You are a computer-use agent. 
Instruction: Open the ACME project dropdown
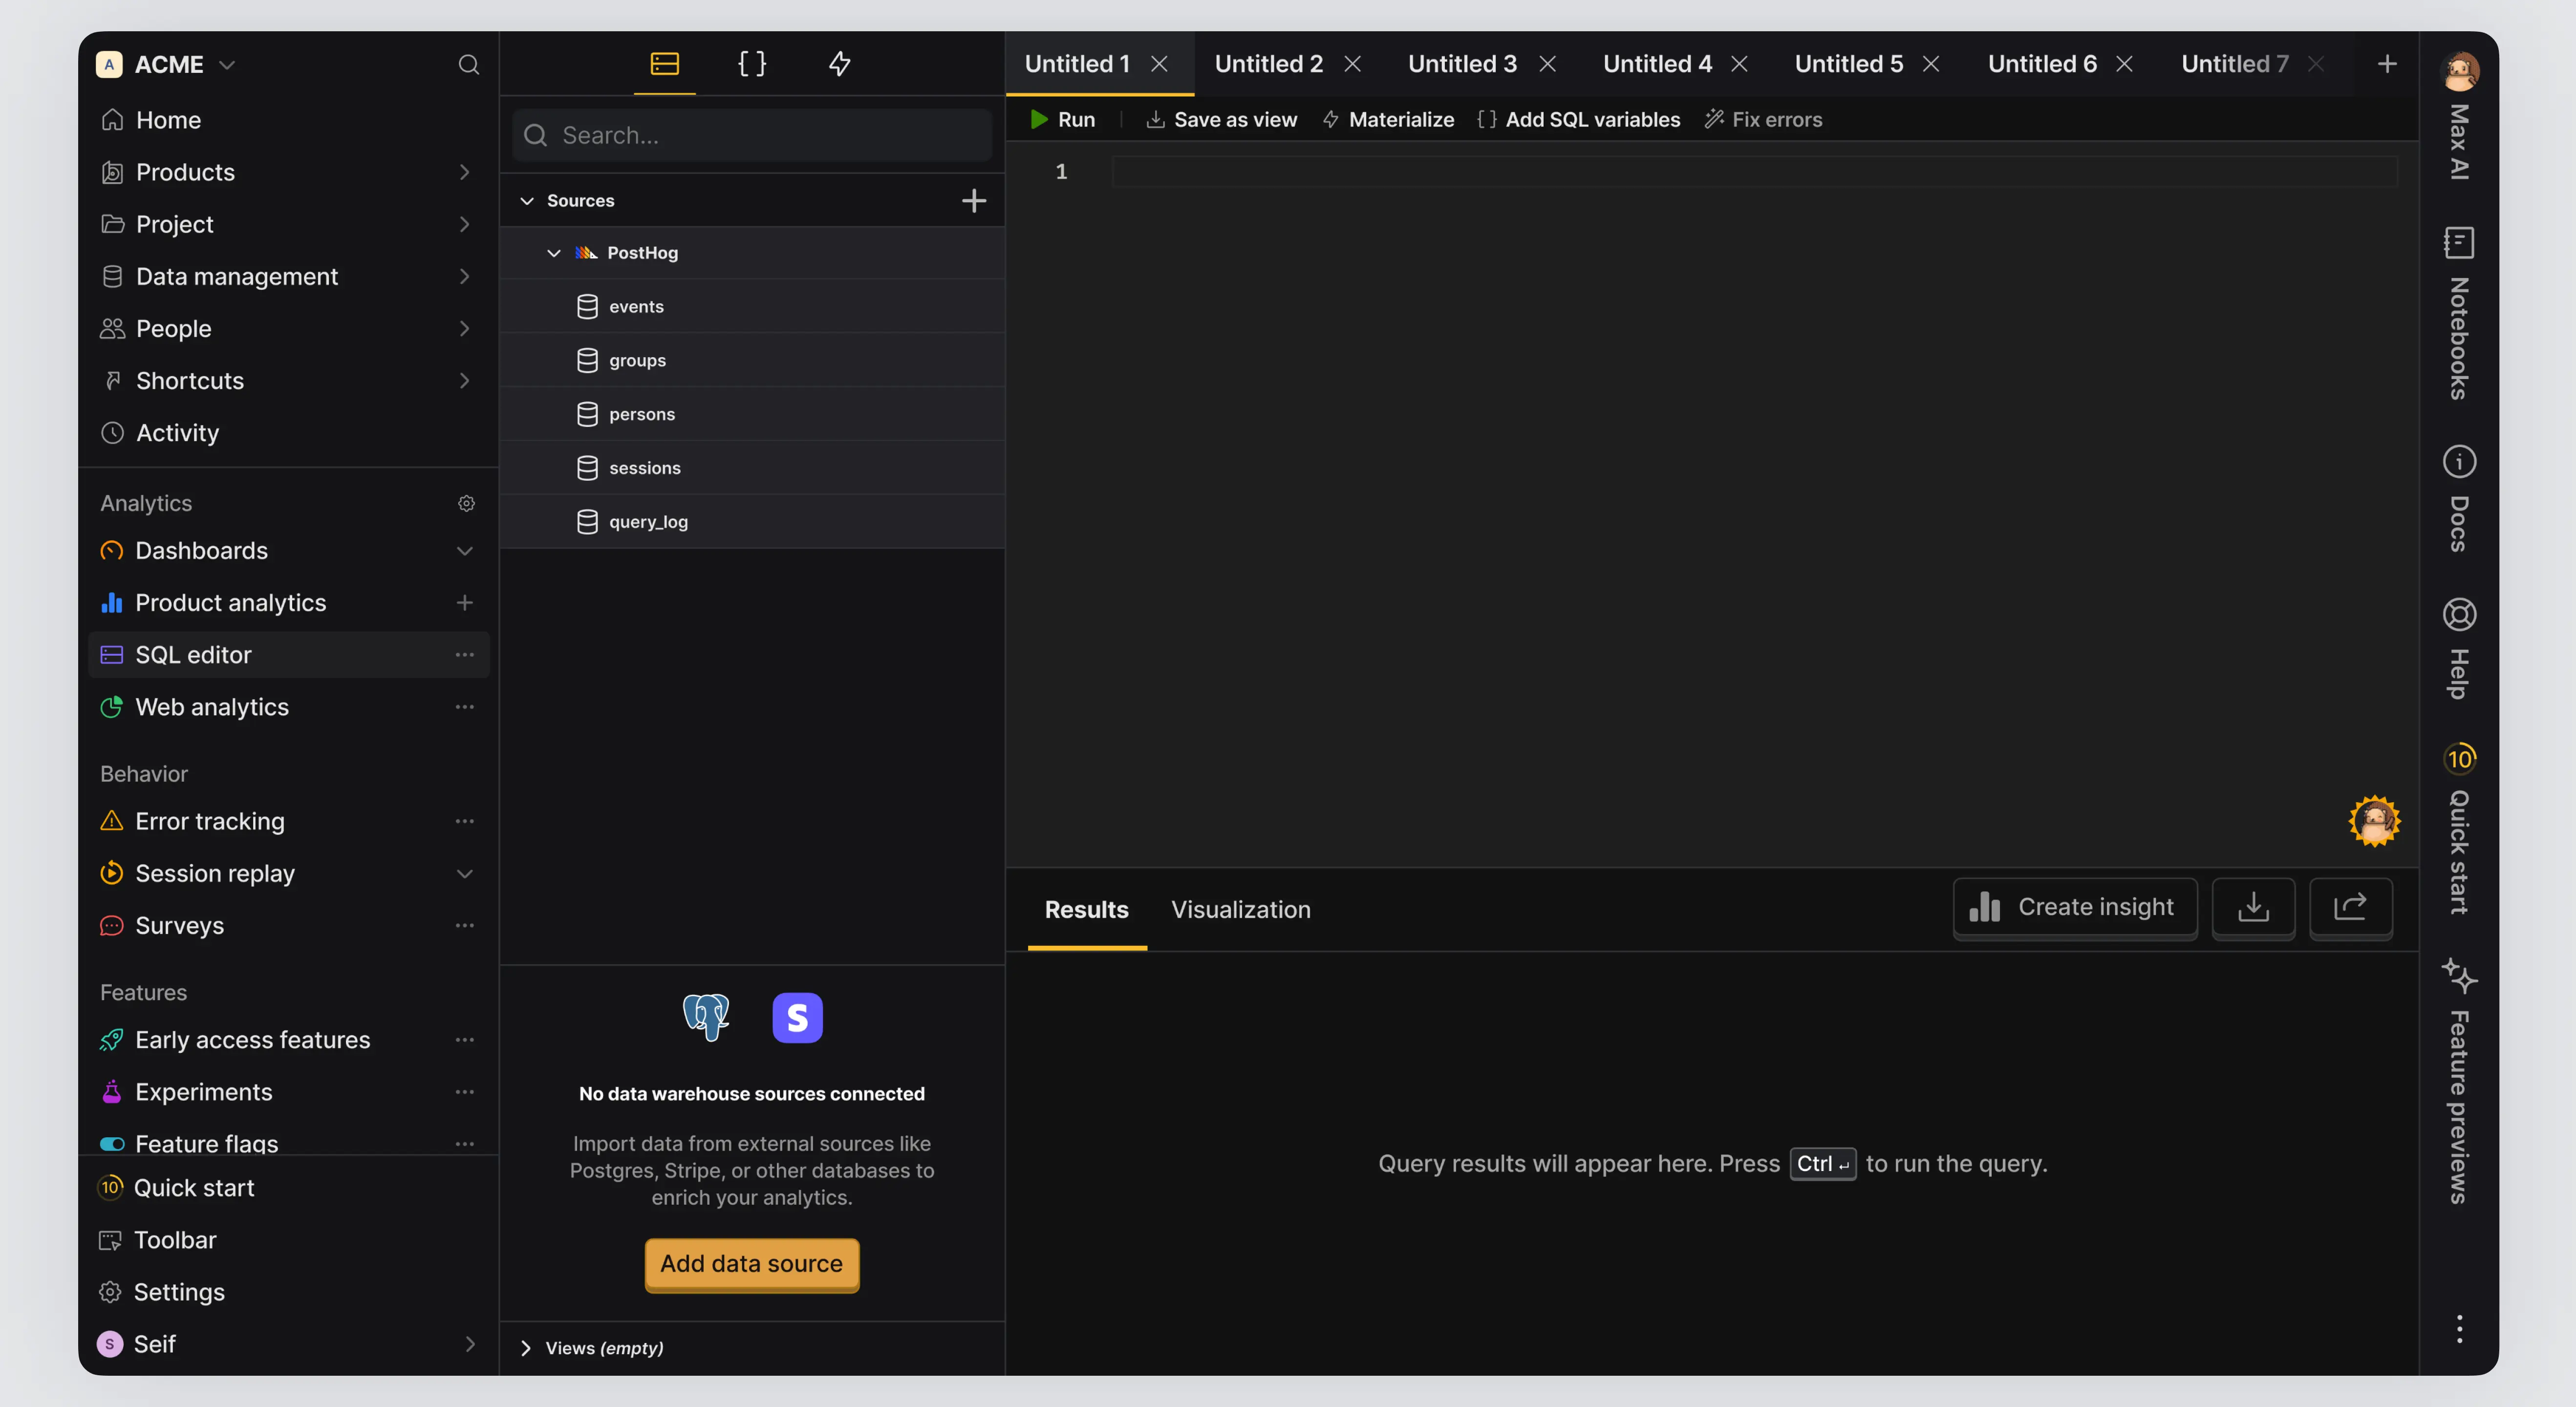227,65
